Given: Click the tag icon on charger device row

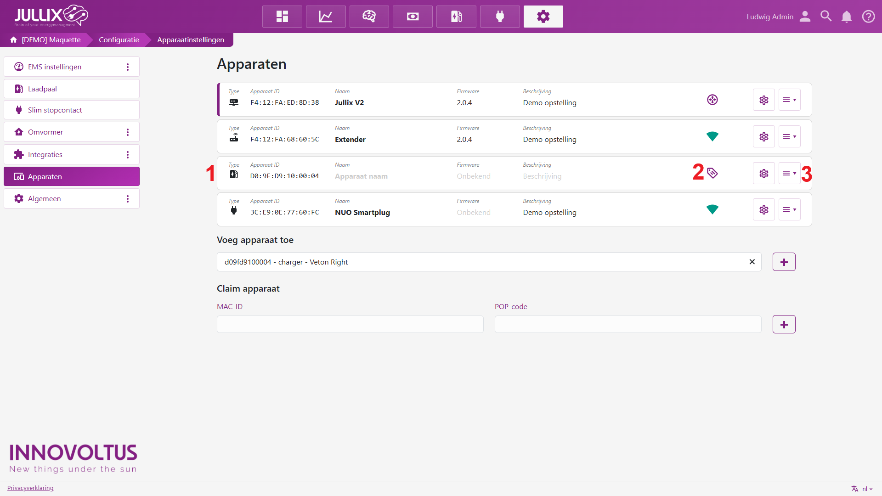Looking at the screenshot, I should [712, 173].
